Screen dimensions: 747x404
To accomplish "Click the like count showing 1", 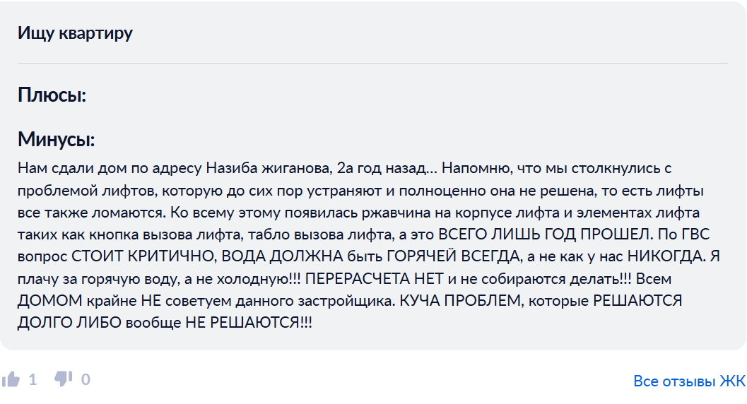I will click(33, 379).
